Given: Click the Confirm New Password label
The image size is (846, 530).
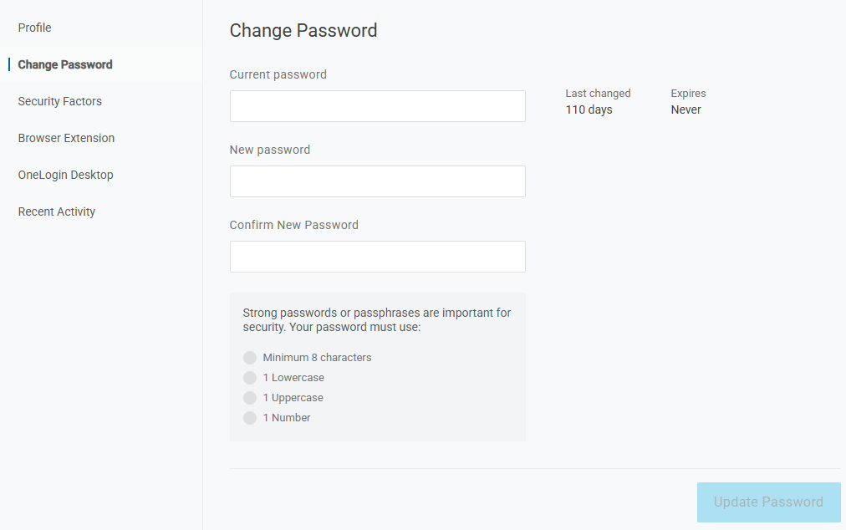Looking at the screenshot, I should pos(294,225).
